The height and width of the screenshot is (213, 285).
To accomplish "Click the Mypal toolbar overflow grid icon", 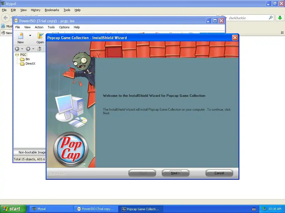I will (282, 33).
